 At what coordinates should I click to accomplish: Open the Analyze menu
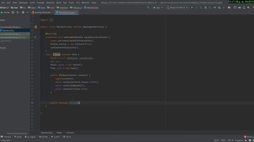40,3
